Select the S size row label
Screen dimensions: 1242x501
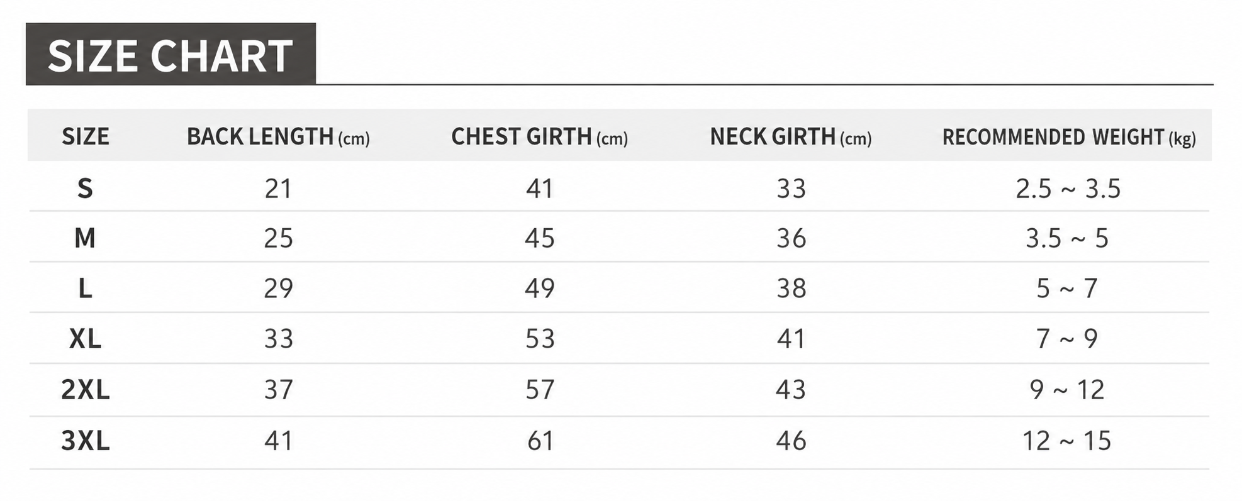(85, 189)
